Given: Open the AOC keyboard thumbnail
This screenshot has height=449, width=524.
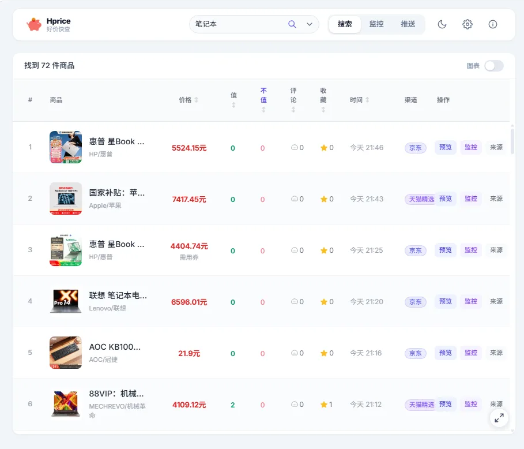Looking at the screenshot, I should 66,353.
